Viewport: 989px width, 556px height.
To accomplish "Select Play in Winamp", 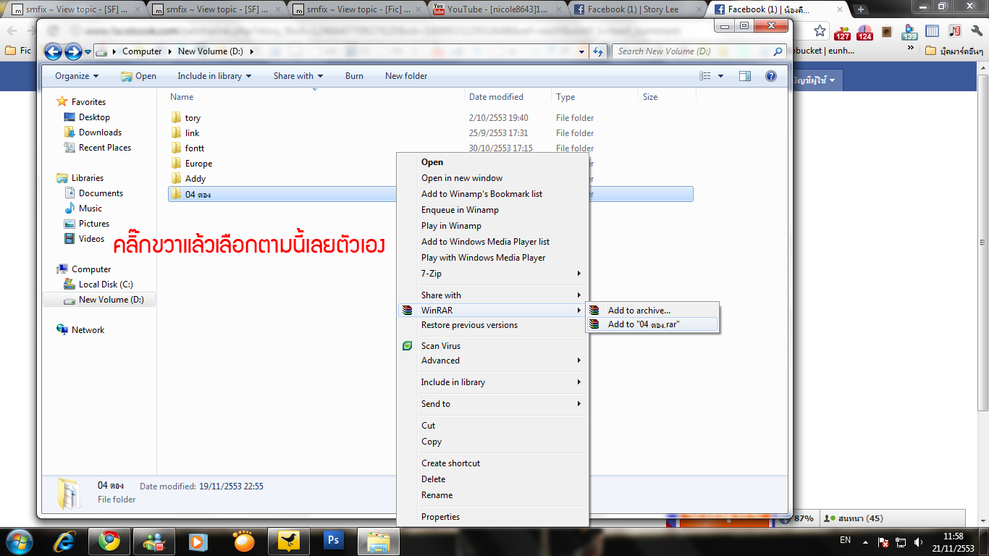I will pos(451,226).
